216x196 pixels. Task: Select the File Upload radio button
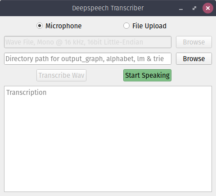click(126, 26)
